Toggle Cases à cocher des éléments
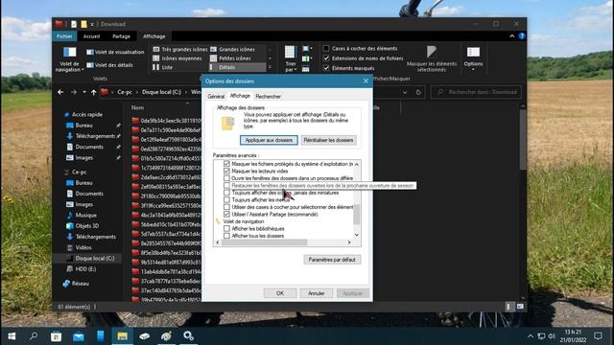 click(326, 49)
